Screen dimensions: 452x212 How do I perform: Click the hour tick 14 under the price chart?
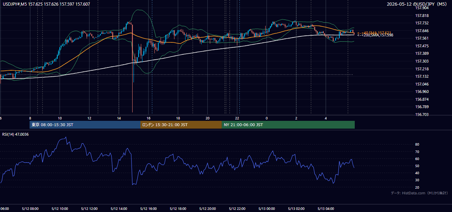pos(119,118)
